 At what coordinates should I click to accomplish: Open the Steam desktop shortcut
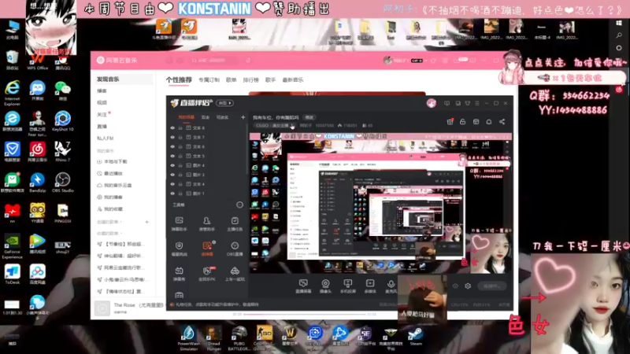tap(416, 337)
